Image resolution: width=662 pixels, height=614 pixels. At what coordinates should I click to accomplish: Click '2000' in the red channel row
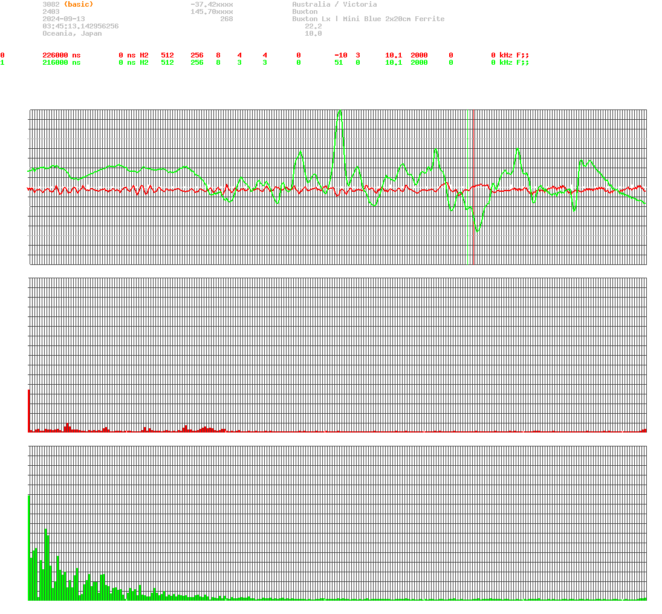click(x=419, y=56)
